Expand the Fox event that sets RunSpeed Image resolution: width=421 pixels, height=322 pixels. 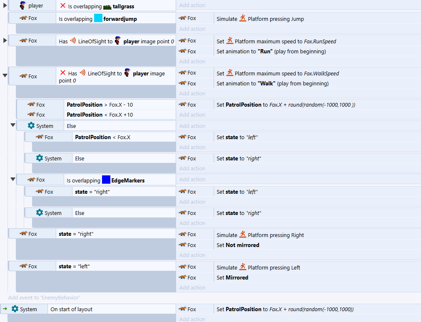point(5,40)
